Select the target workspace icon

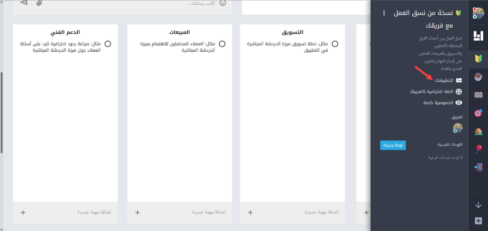478,113
